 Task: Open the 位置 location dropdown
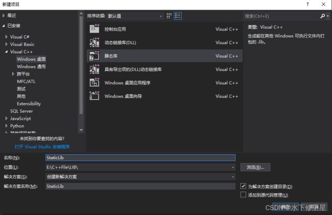pos(233,167)
